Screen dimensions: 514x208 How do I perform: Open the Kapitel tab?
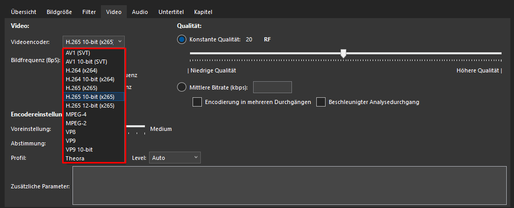203,12
